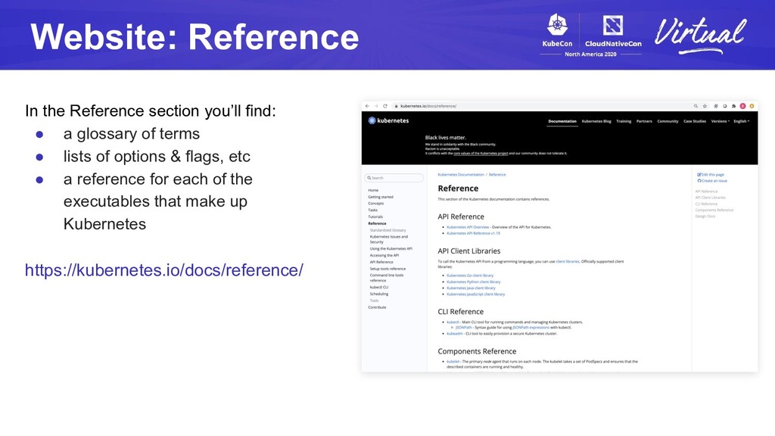This screenshot has height=436, width=775.
Task: Open the Versions dropdown
Action: point(721,121)
